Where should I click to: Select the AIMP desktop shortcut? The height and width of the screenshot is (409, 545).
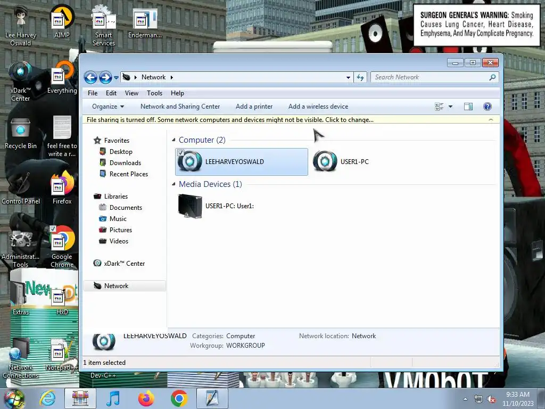pyautogui.click(x=62, y=21)
